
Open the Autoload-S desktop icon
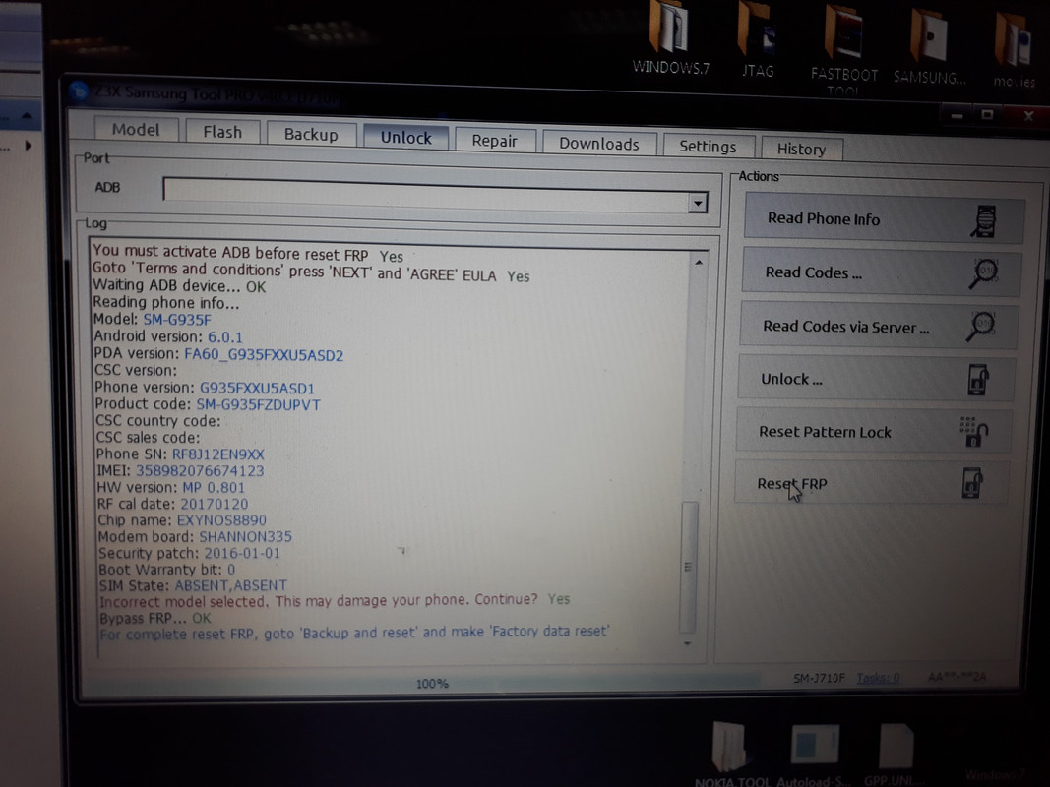coord(814,755)
